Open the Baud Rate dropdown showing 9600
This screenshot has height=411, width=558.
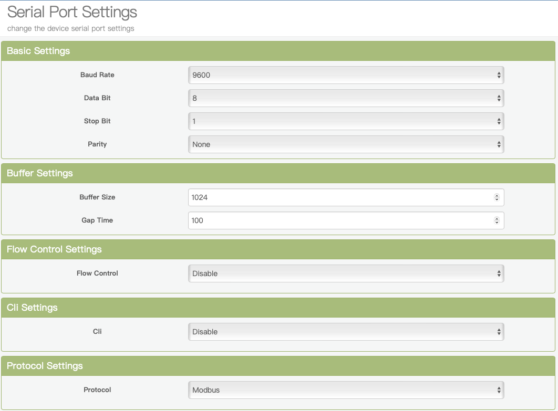[x=346, y=75]
